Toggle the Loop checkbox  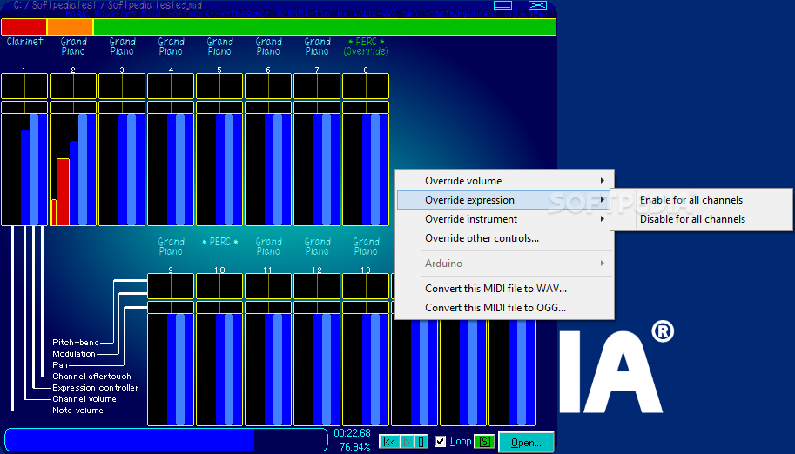coord(440,441)
